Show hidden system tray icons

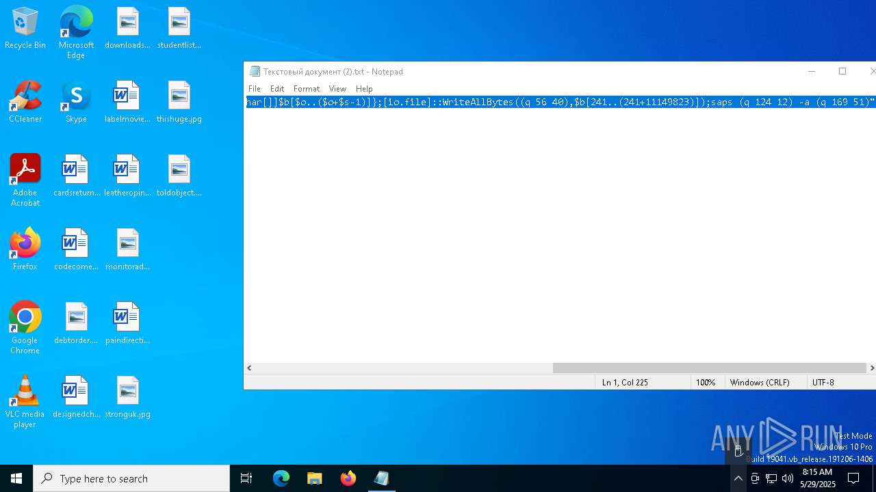(738, 478)
